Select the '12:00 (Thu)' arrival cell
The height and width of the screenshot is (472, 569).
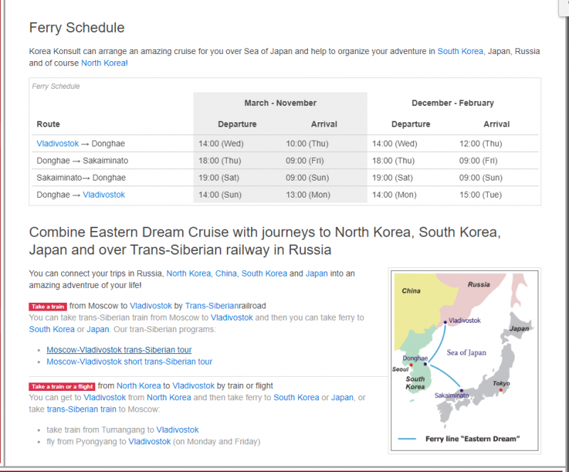481,144
